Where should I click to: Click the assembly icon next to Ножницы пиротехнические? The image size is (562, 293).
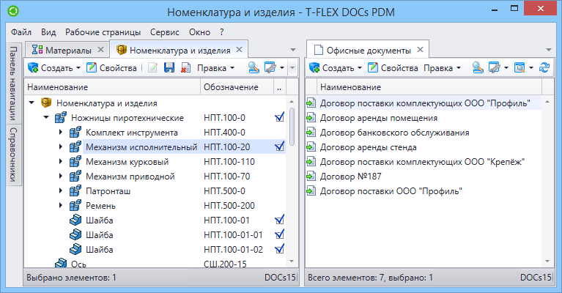[x=61, y=117]
